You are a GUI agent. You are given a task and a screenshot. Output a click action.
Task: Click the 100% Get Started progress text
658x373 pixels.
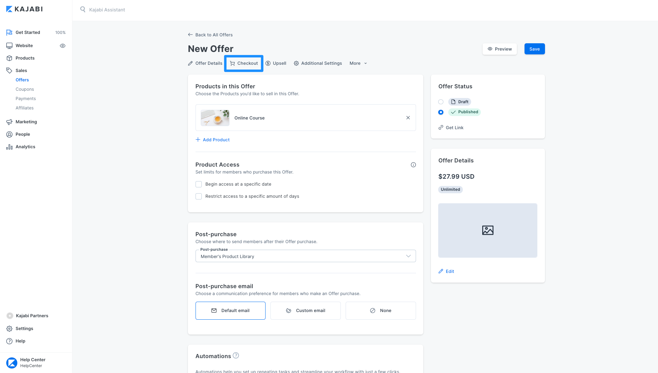click(x=60, y=33)
